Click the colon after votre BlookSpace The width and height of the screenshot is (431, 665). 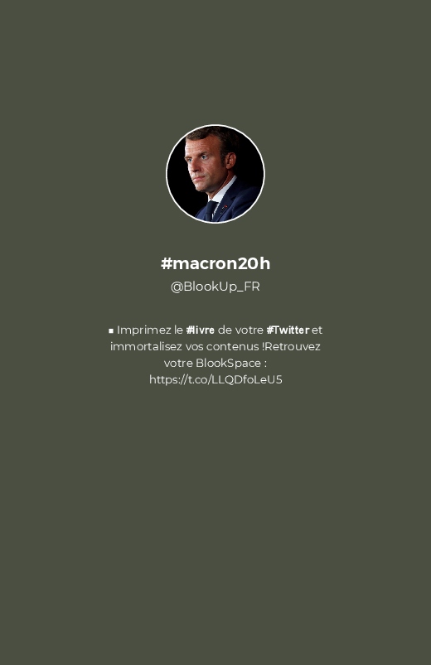[265, 364]
